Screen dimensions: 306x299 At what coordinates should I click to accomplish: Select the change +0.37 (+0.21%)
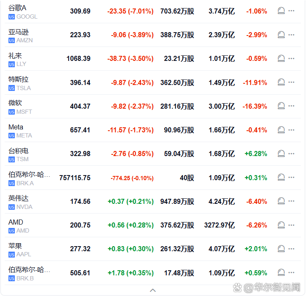[130, 201]
